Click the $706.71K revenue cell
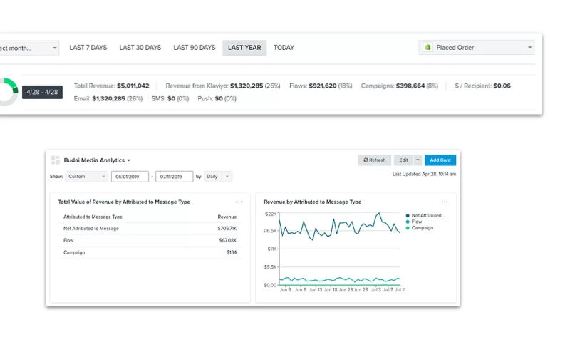Image resolution: width=570 pixels, height=342 pixels. (227, 229)
